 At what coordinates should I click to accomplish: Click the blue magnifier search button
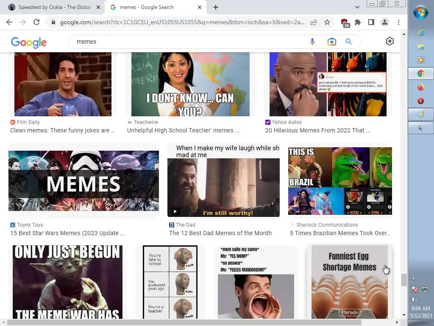coord(348,42)
